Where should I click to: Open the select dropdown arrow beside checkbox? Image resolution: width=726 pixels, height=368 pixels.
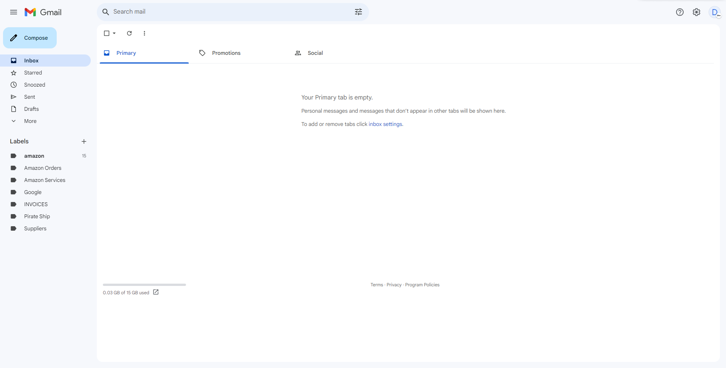pos(114,33)
